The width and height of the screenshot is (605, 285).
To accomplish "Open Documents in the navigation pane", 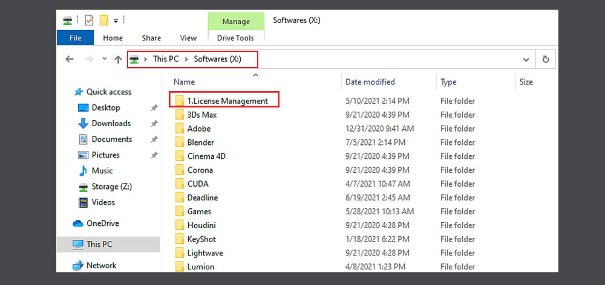I will pos(112,139).
